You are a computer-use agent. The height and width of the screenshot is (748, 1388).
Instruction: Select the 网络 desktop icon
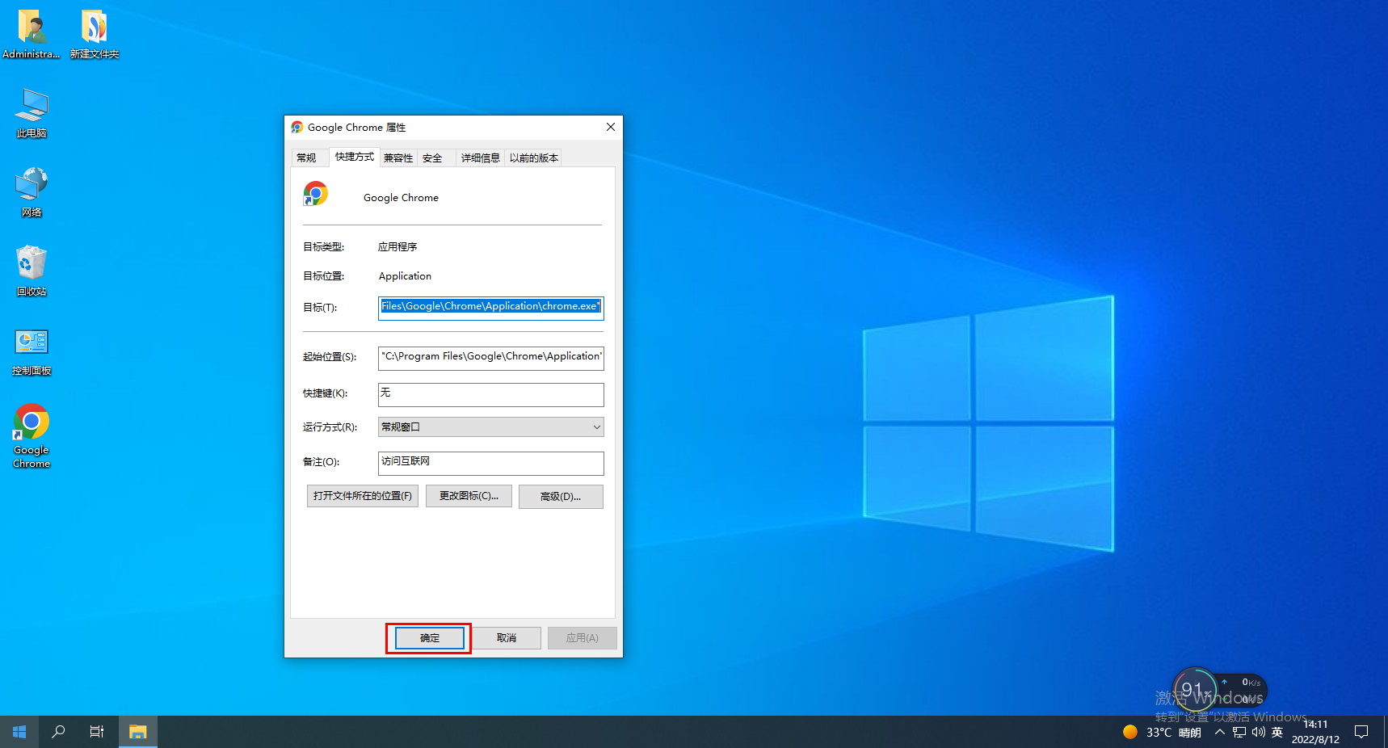pos(32,185)
